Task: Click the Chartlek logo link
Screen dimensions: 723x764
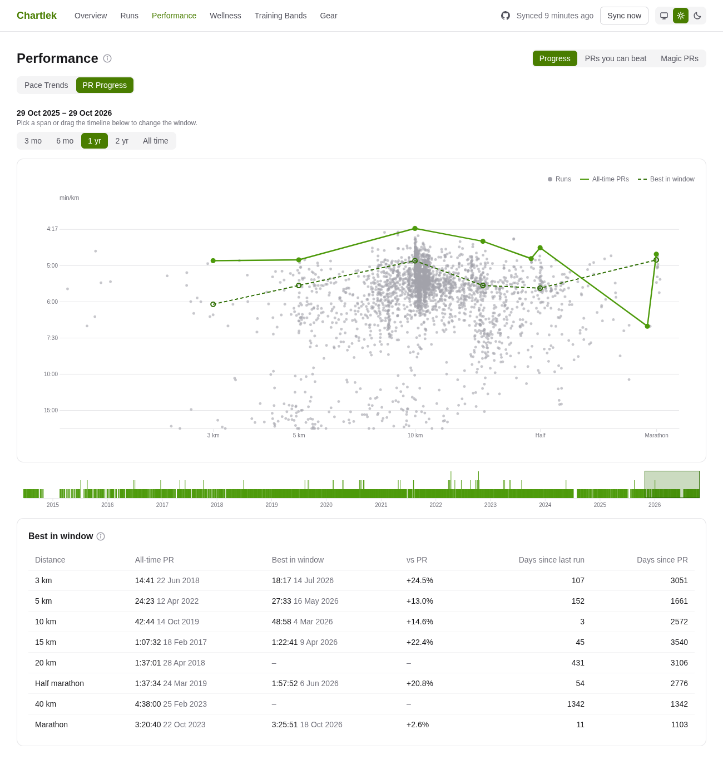Action: [x=37, y=16]
